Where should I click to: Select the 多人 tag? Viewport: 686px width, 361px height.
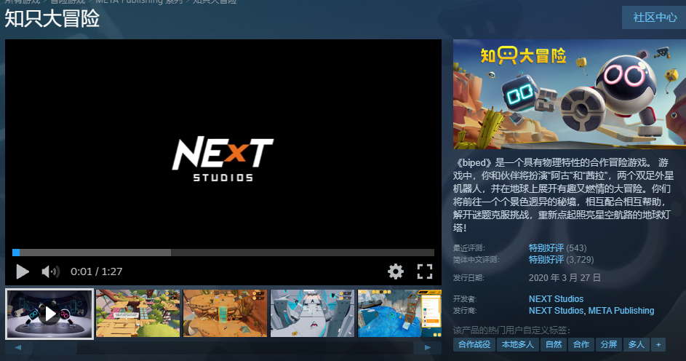click(x=636, y=344)
